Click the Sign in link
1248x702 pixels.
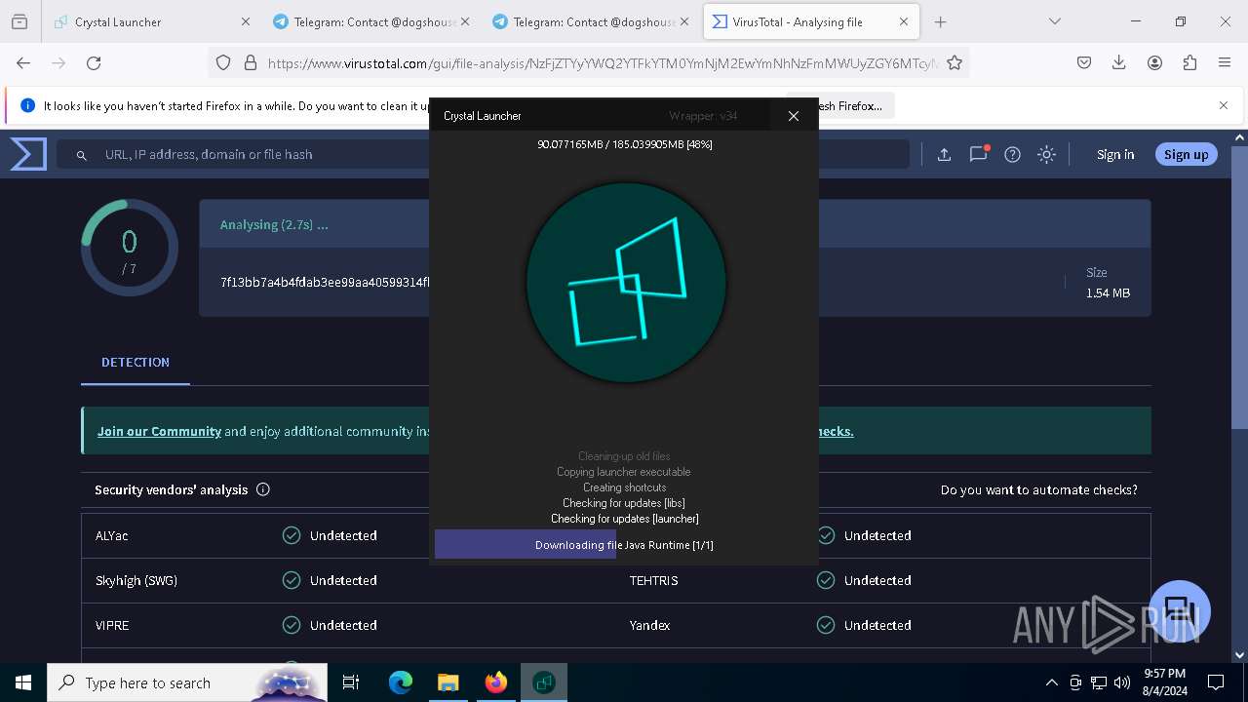[x=1115, y=154]
